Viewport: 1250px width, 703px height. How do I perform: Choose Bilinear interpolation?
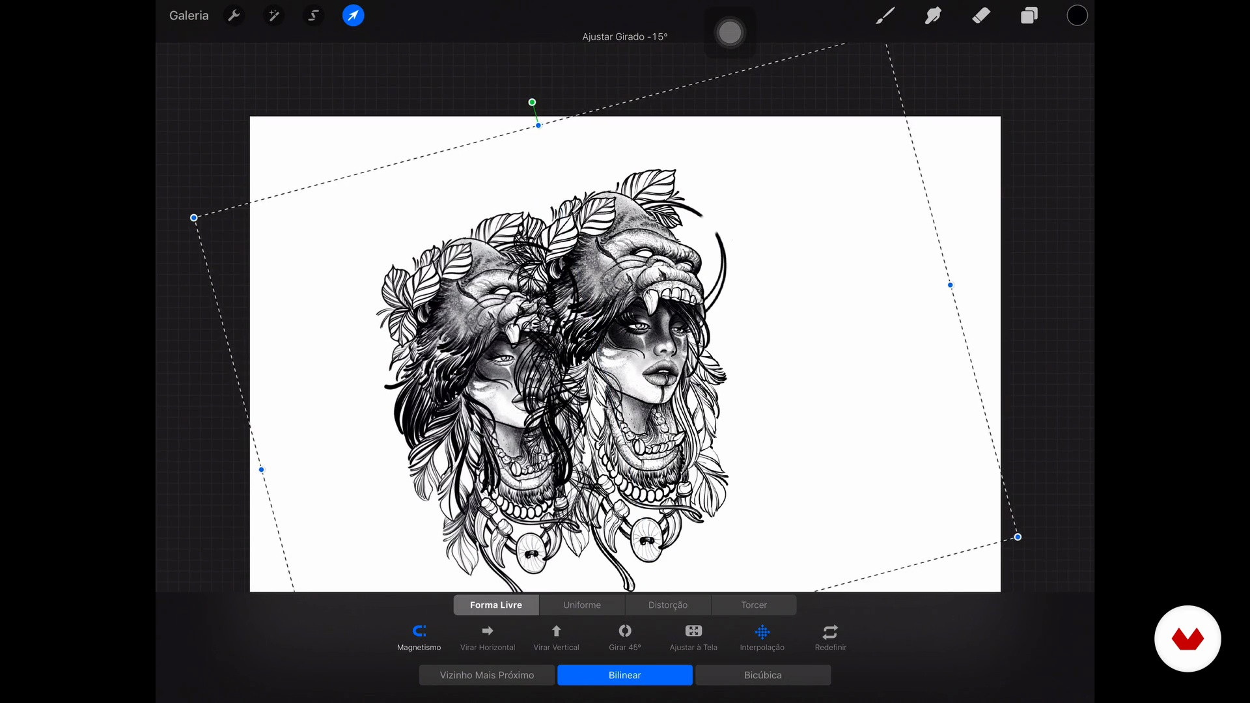(625, 675)
